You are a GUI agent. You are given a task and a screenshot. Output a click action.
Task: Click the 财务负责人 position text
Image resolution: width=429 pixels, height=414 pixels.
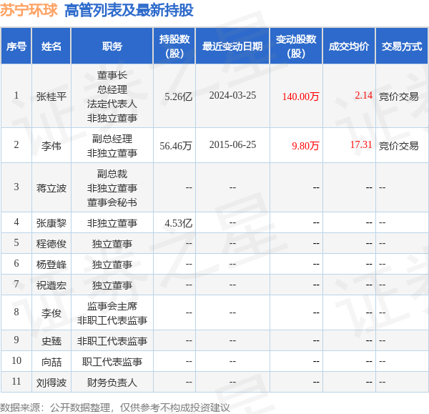point(112,383)
